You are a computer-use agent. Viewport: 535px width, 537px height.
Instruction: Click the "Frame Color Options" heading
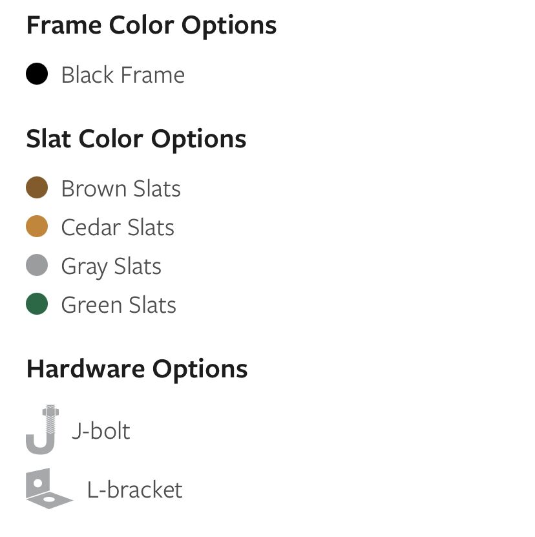tap(151, 26)
